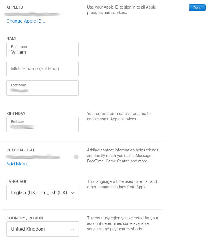Click the APPLE ID section heading
The height and width of the screenshot is (243, 216).
tap(15, 7)
